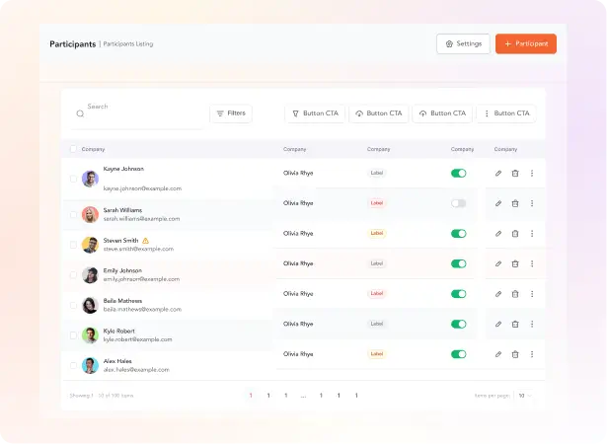
Task: Click the pencil icon in the fourth table row
Action: 498,264
